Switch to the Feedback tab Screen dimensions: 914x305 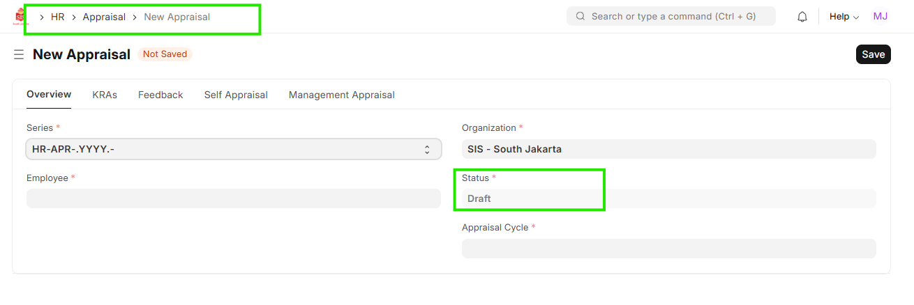(x=160, y=95)
